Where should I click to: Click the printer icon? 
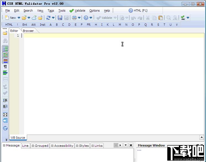click(74, 18)
